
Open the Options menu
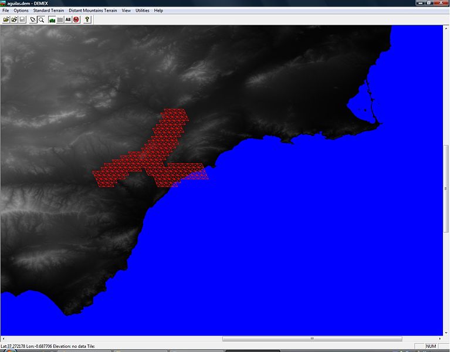(x=21, y=11)
